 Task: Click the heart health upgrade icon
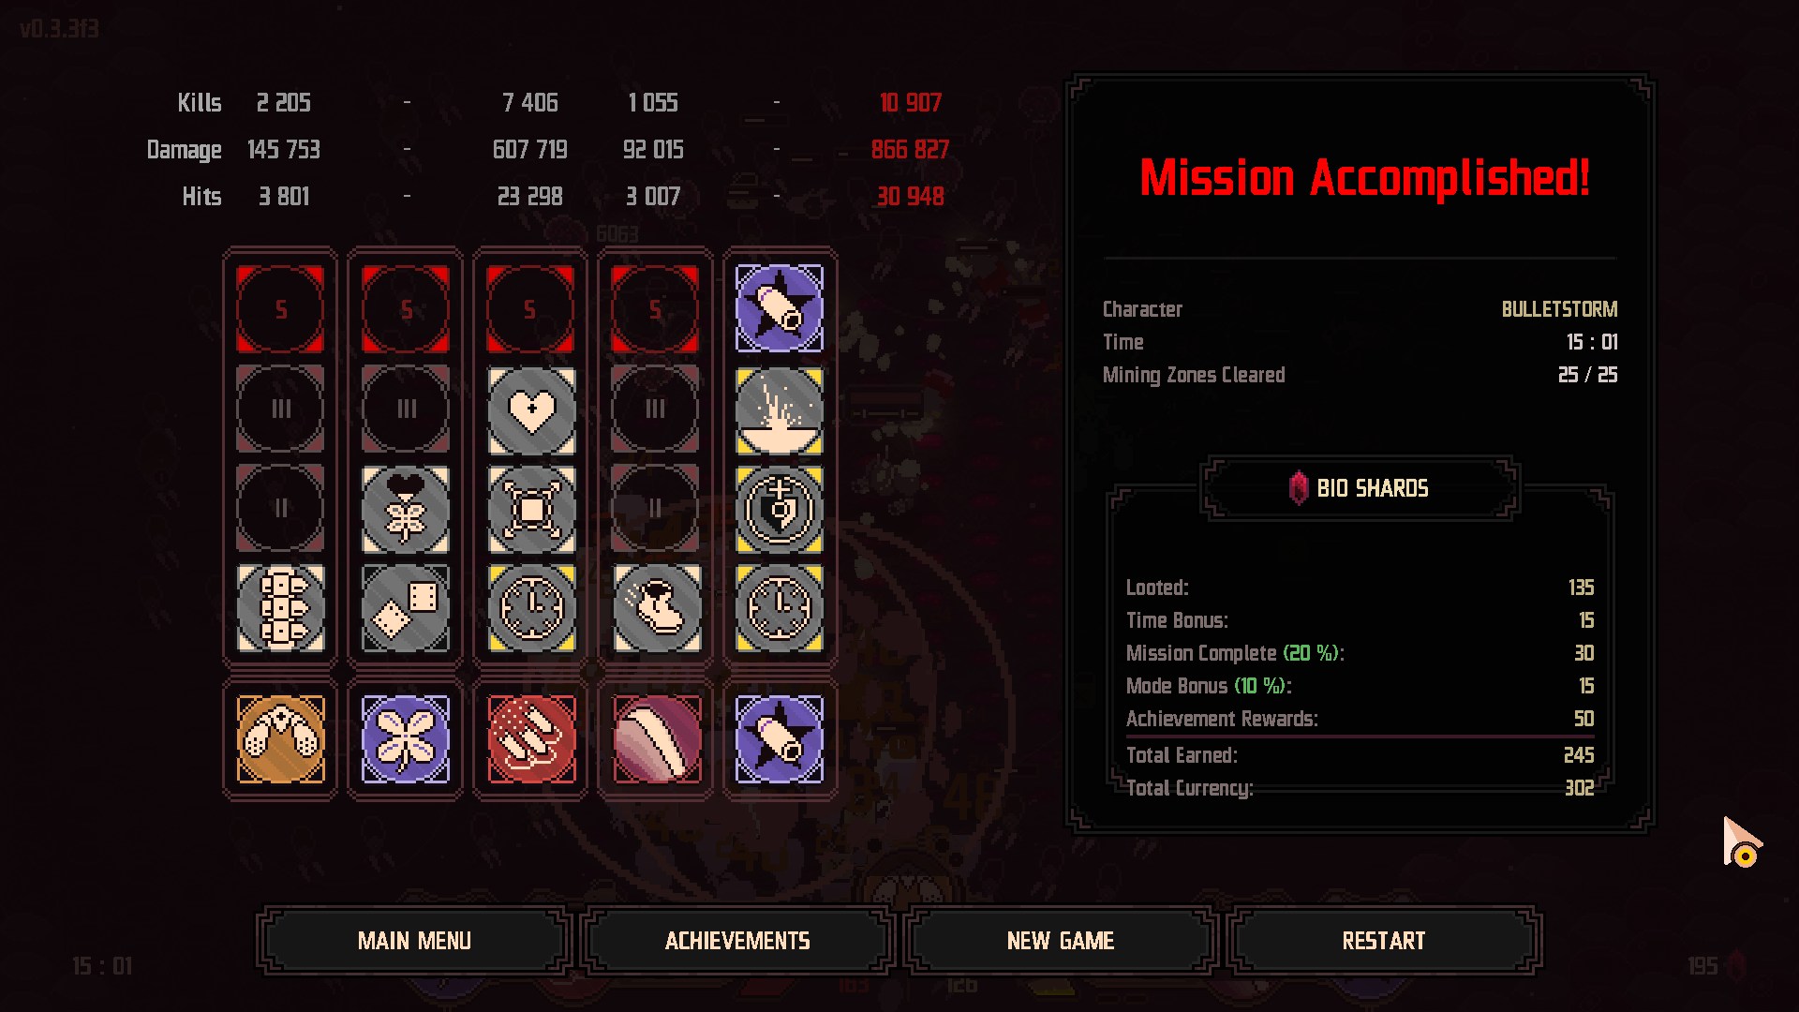click(x=531, y=410)
